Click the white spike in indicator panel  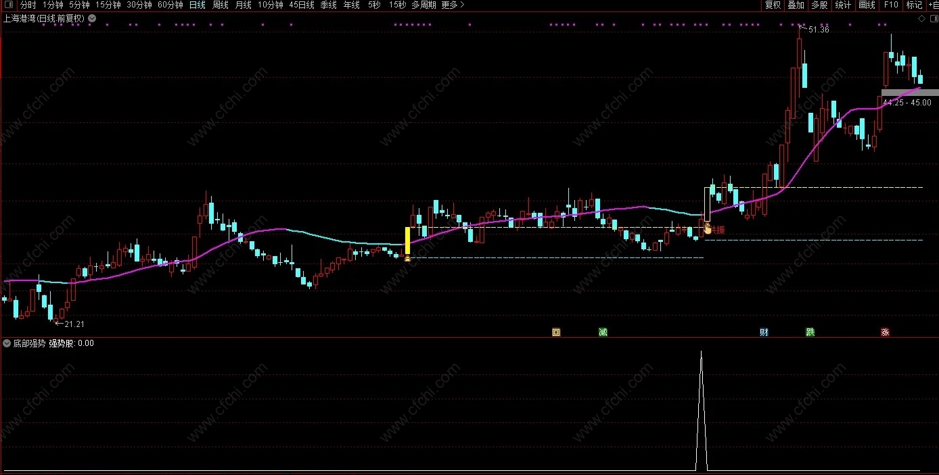pos(702,411)
